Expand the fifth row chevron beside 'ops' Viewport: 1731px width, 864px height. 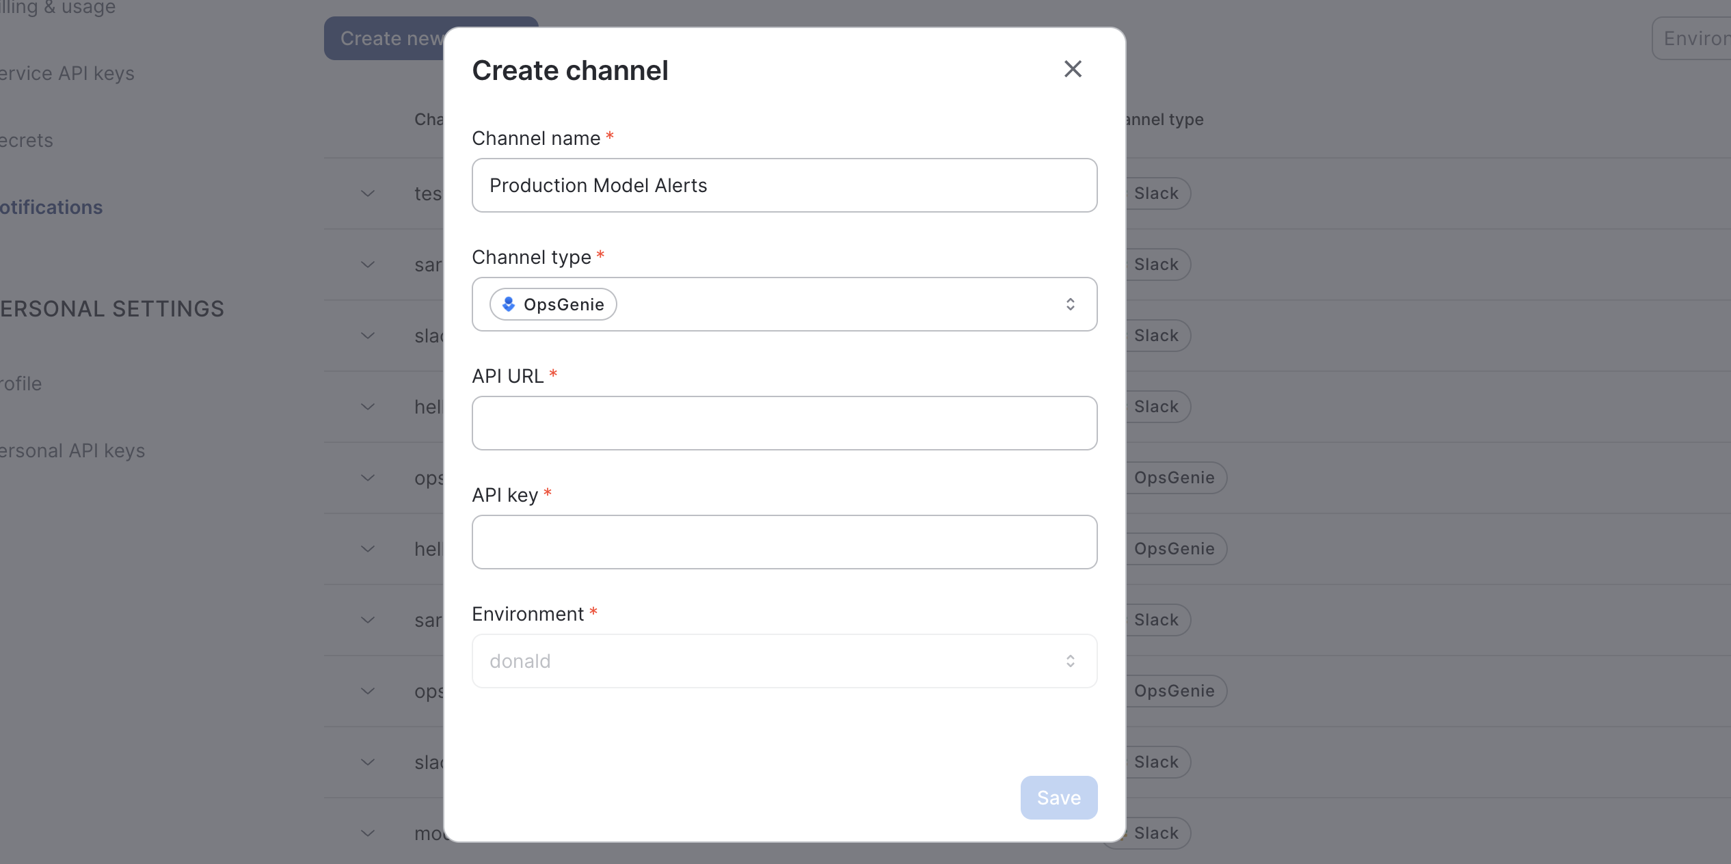click(x=368, y=478)
